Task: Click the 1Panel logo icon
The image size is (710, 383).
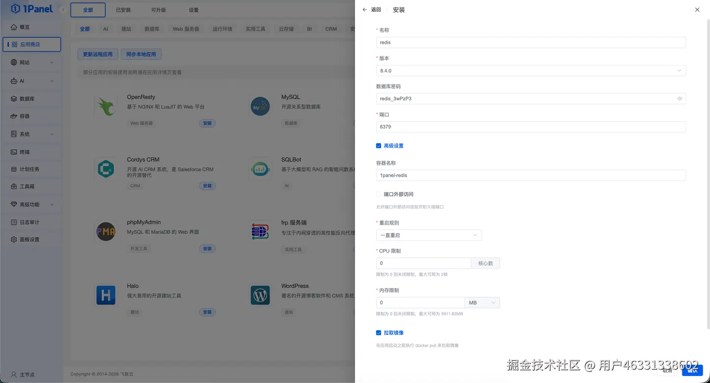Action: 15,9
